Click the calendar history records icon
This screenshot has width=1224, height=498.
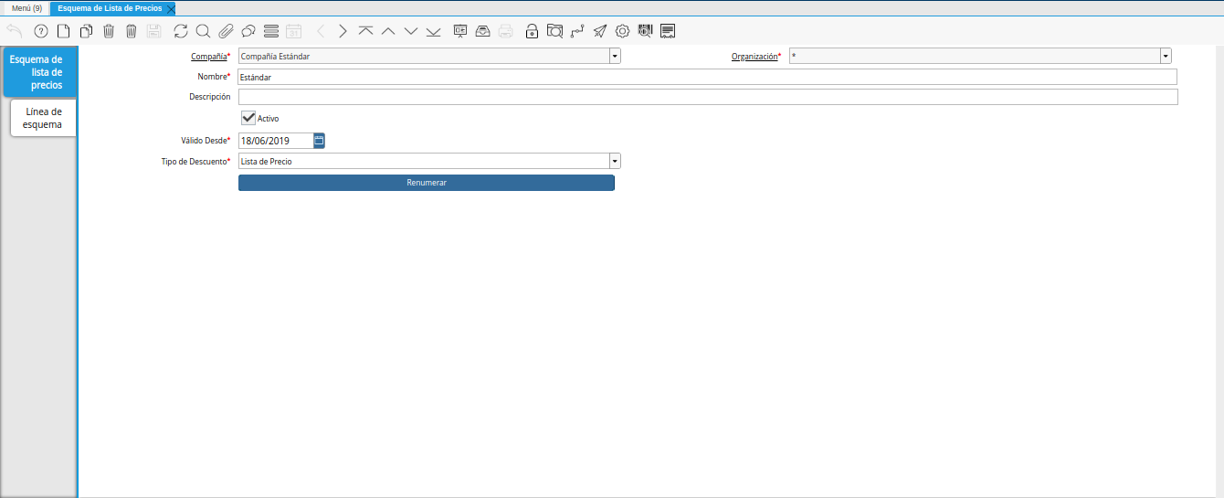(x=293, y=31)
